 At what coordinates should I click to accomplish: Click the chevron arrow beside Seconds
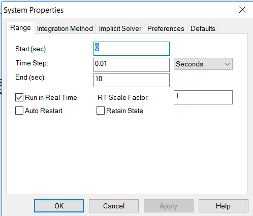point(227,64)
